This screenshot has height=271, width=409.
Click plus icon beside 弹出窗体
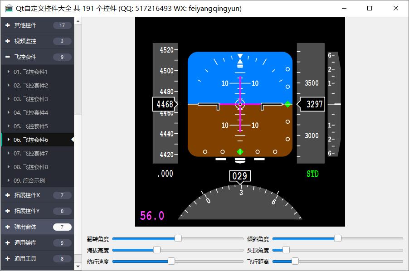(8, 227)
